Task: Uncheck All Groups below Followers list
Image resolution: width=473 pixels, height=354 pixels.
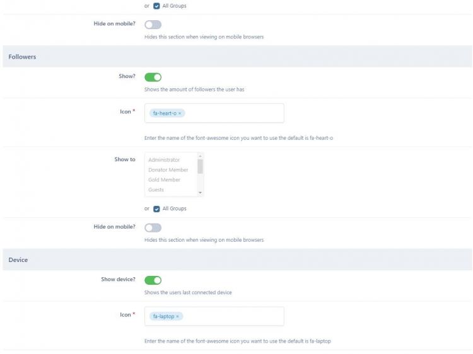Action: click(x=156, y=208)
